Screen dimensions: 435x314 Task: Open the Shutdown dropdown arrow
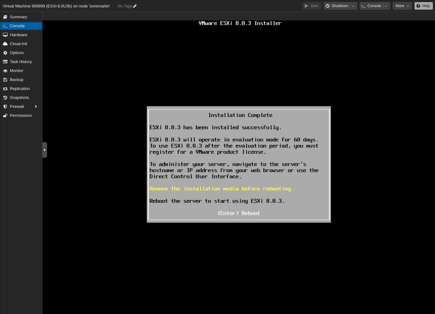tap(353, 6)
